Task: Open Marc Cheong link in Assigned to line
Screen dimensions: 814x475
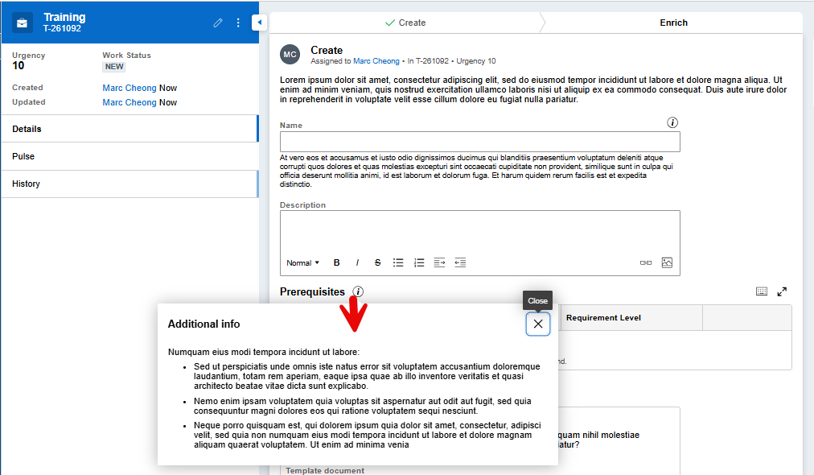Action: point(376,61)
